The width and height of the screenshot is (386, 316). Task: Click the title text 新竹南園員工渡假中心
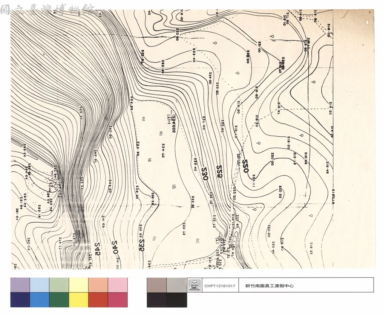coord(269,286)
